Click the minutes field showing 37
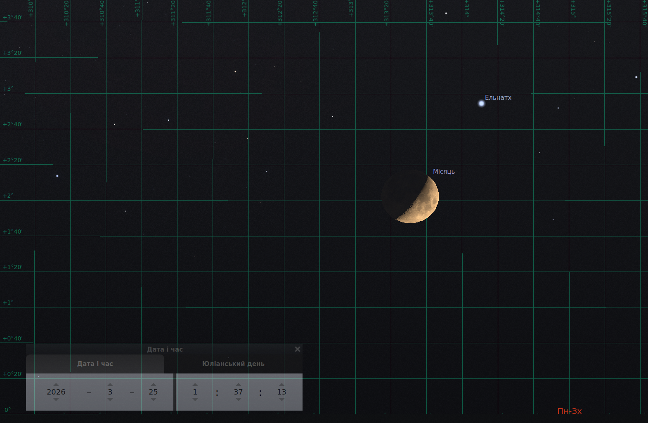The image size is (648, 423). (x=239, y=392)
